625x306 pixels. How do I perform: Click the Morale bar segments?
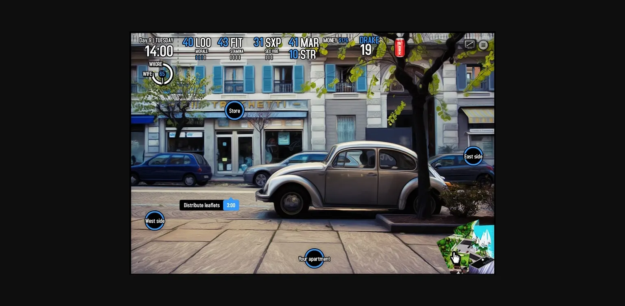point(201,57)
